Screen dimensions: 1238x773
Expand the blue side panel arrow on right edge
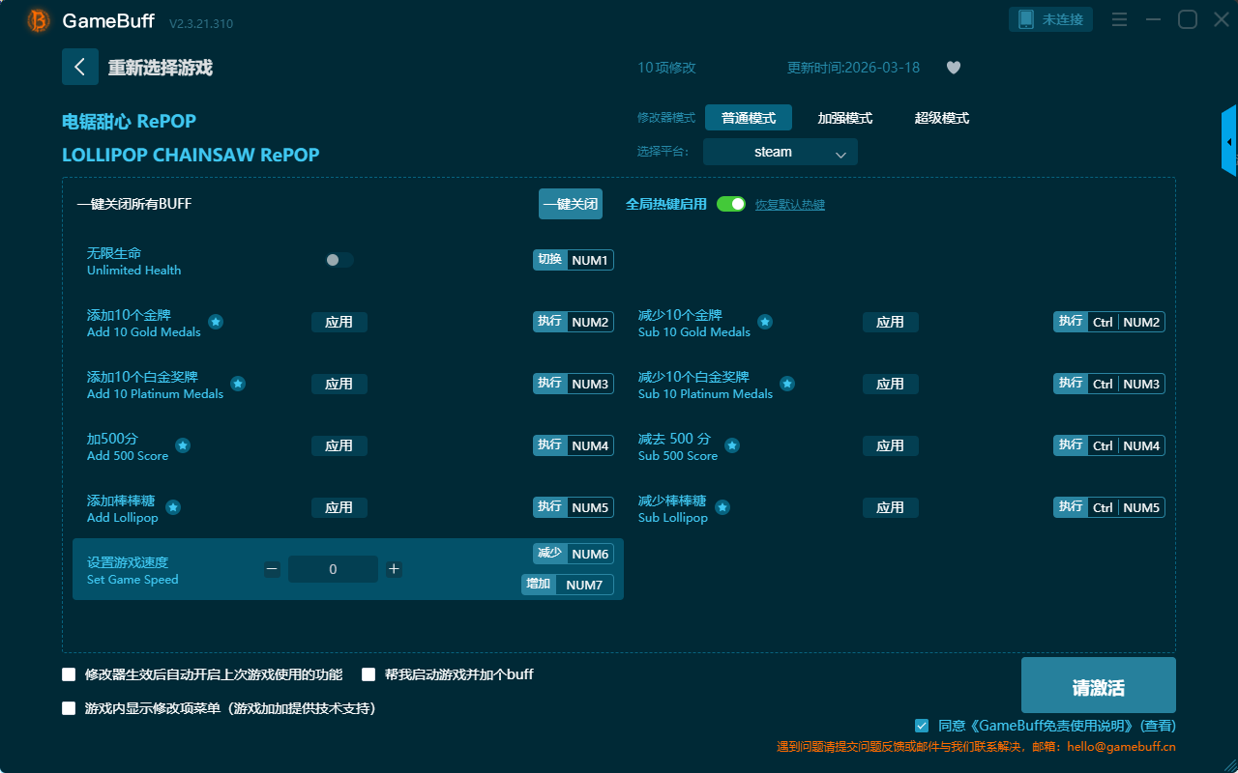1228,142
